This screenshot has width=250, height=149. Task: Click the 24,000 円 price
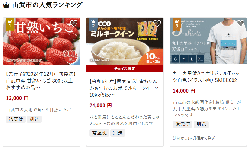click(x=101, y=106)
